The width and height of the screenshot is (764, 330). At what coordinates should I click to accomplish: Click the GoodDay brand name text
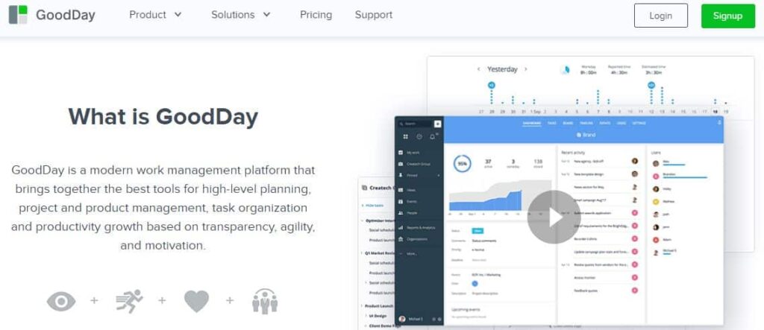point(66,15)
